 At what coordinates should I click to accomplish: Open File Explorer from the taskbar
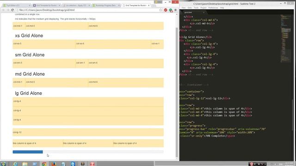point(25,164)
